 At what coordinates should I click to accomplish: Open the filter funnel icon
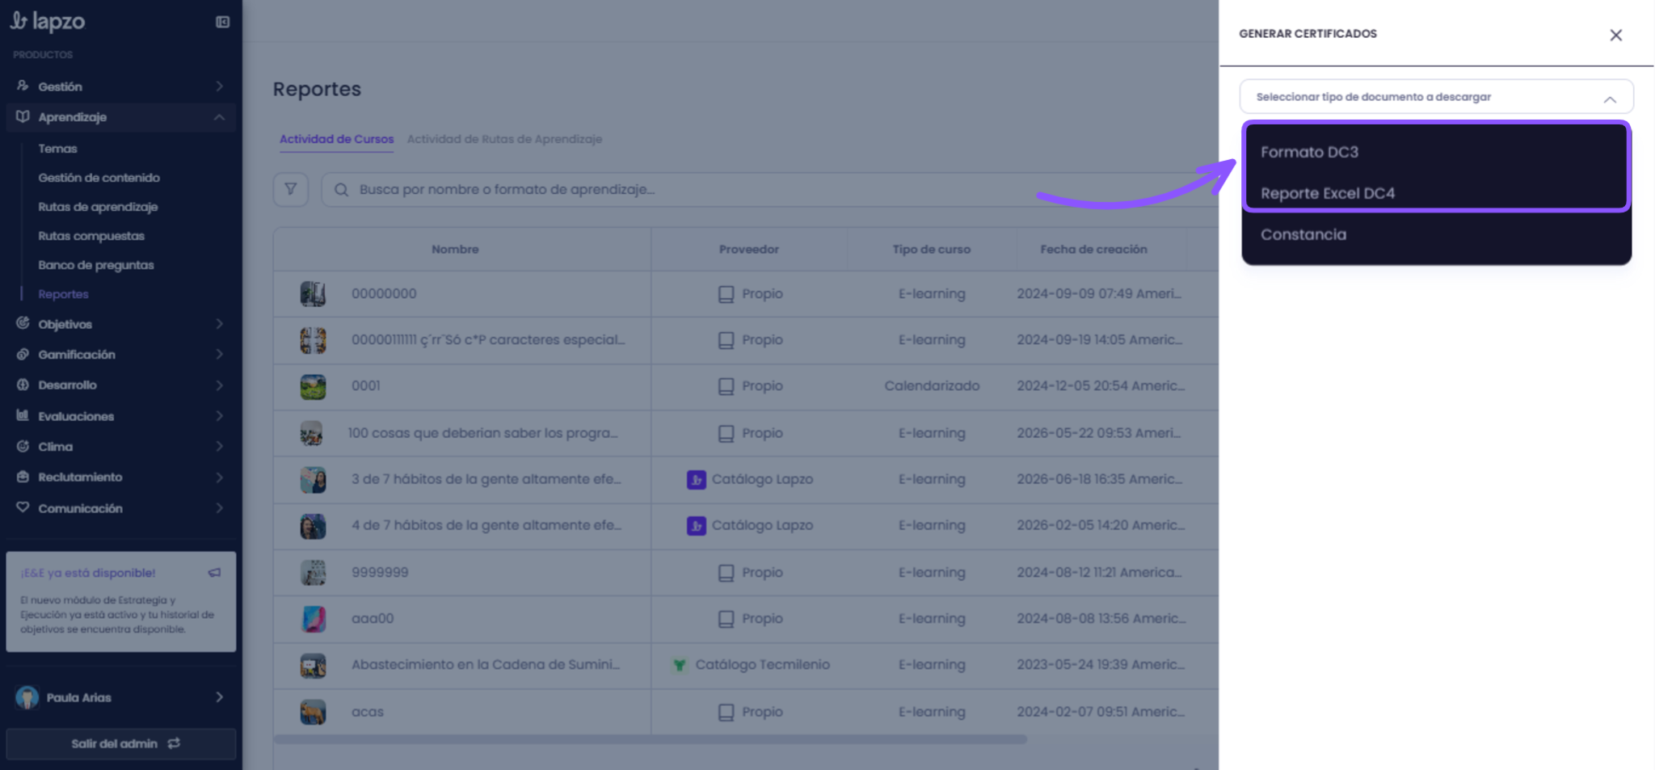290,189
